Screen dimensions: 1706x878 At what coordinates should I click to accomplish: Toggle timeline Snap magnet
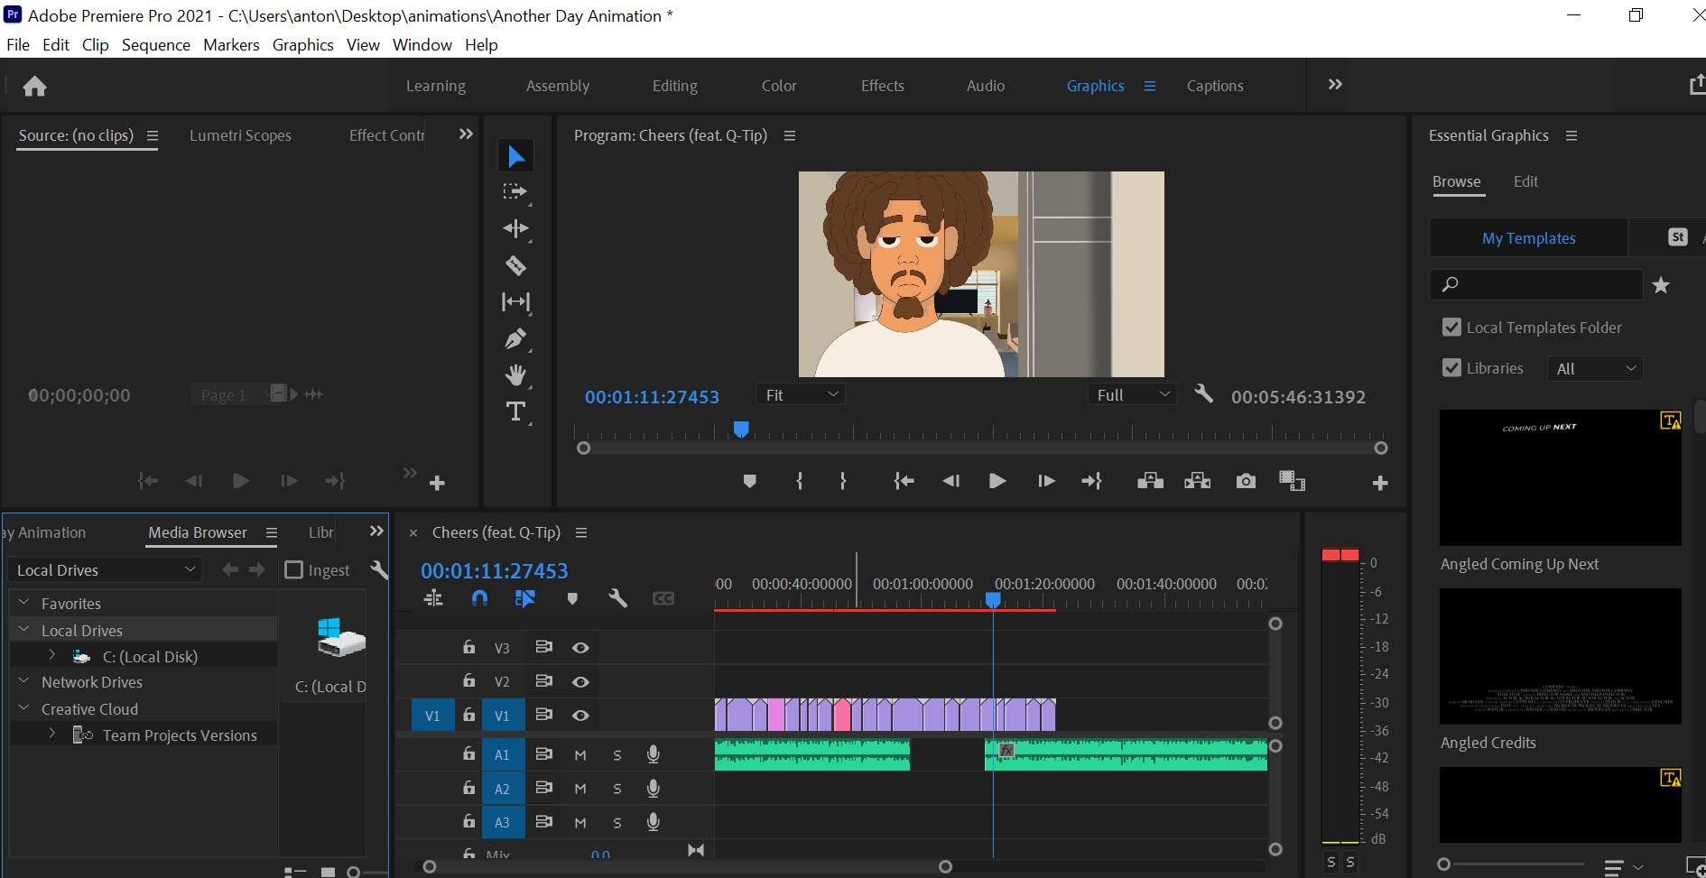tap(479, 598)
